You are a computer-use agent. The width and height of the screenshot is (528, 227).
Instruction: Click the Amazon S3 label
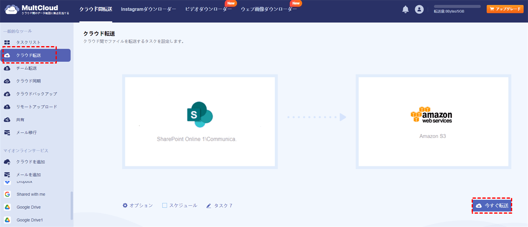pyautogui.click(x=433, y=136)
